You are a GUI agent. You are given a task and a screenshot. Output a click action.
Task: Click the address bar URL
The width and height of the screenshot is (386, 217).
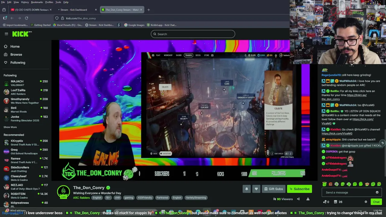(x=81, y=18)
